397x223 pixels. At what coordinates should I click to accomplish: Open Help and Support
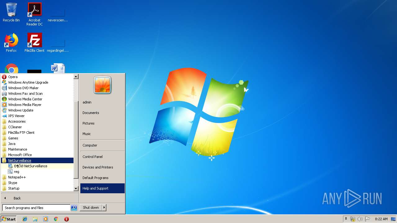[x=102, y=188]
